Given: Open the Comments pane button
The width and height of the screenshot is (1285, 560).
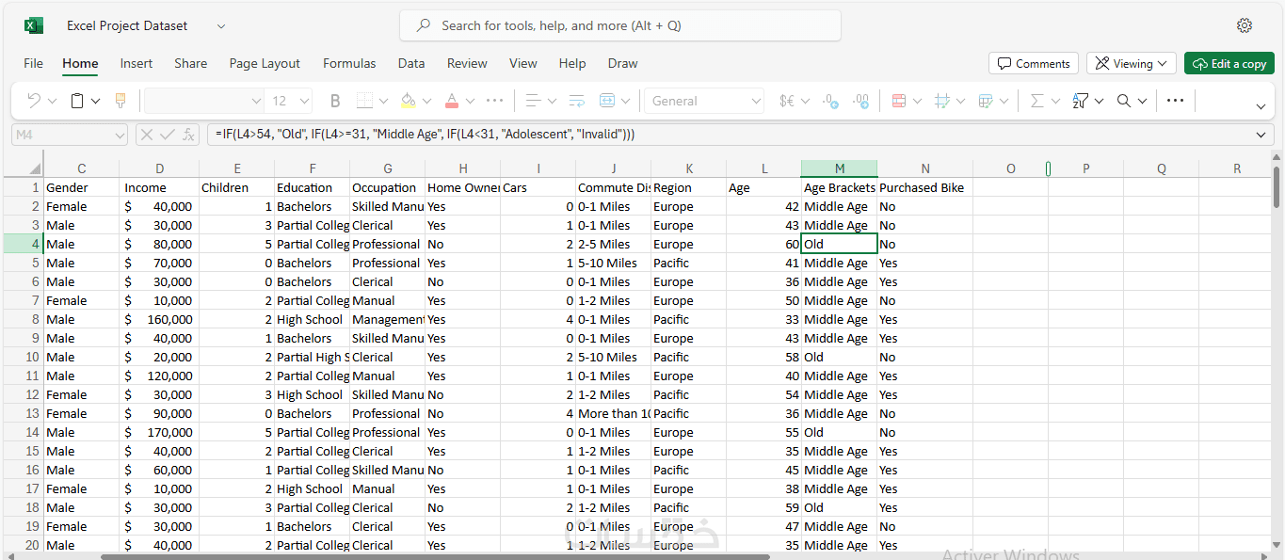Looking at the screenshot, I should coord(1033,64).
